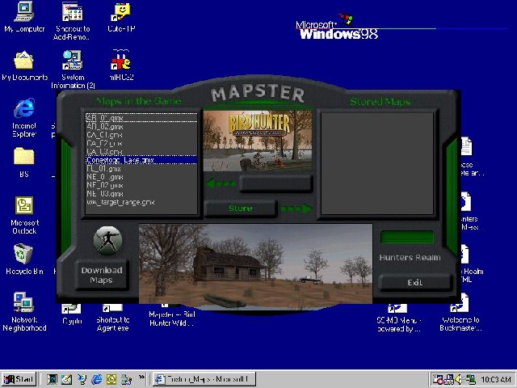
Task: Select CA_03.gmx in map list
Action: tap(141, 151)
